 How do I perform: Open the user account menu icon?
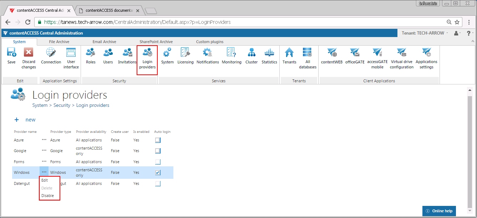pyautogui.click(x=457, y=33)
